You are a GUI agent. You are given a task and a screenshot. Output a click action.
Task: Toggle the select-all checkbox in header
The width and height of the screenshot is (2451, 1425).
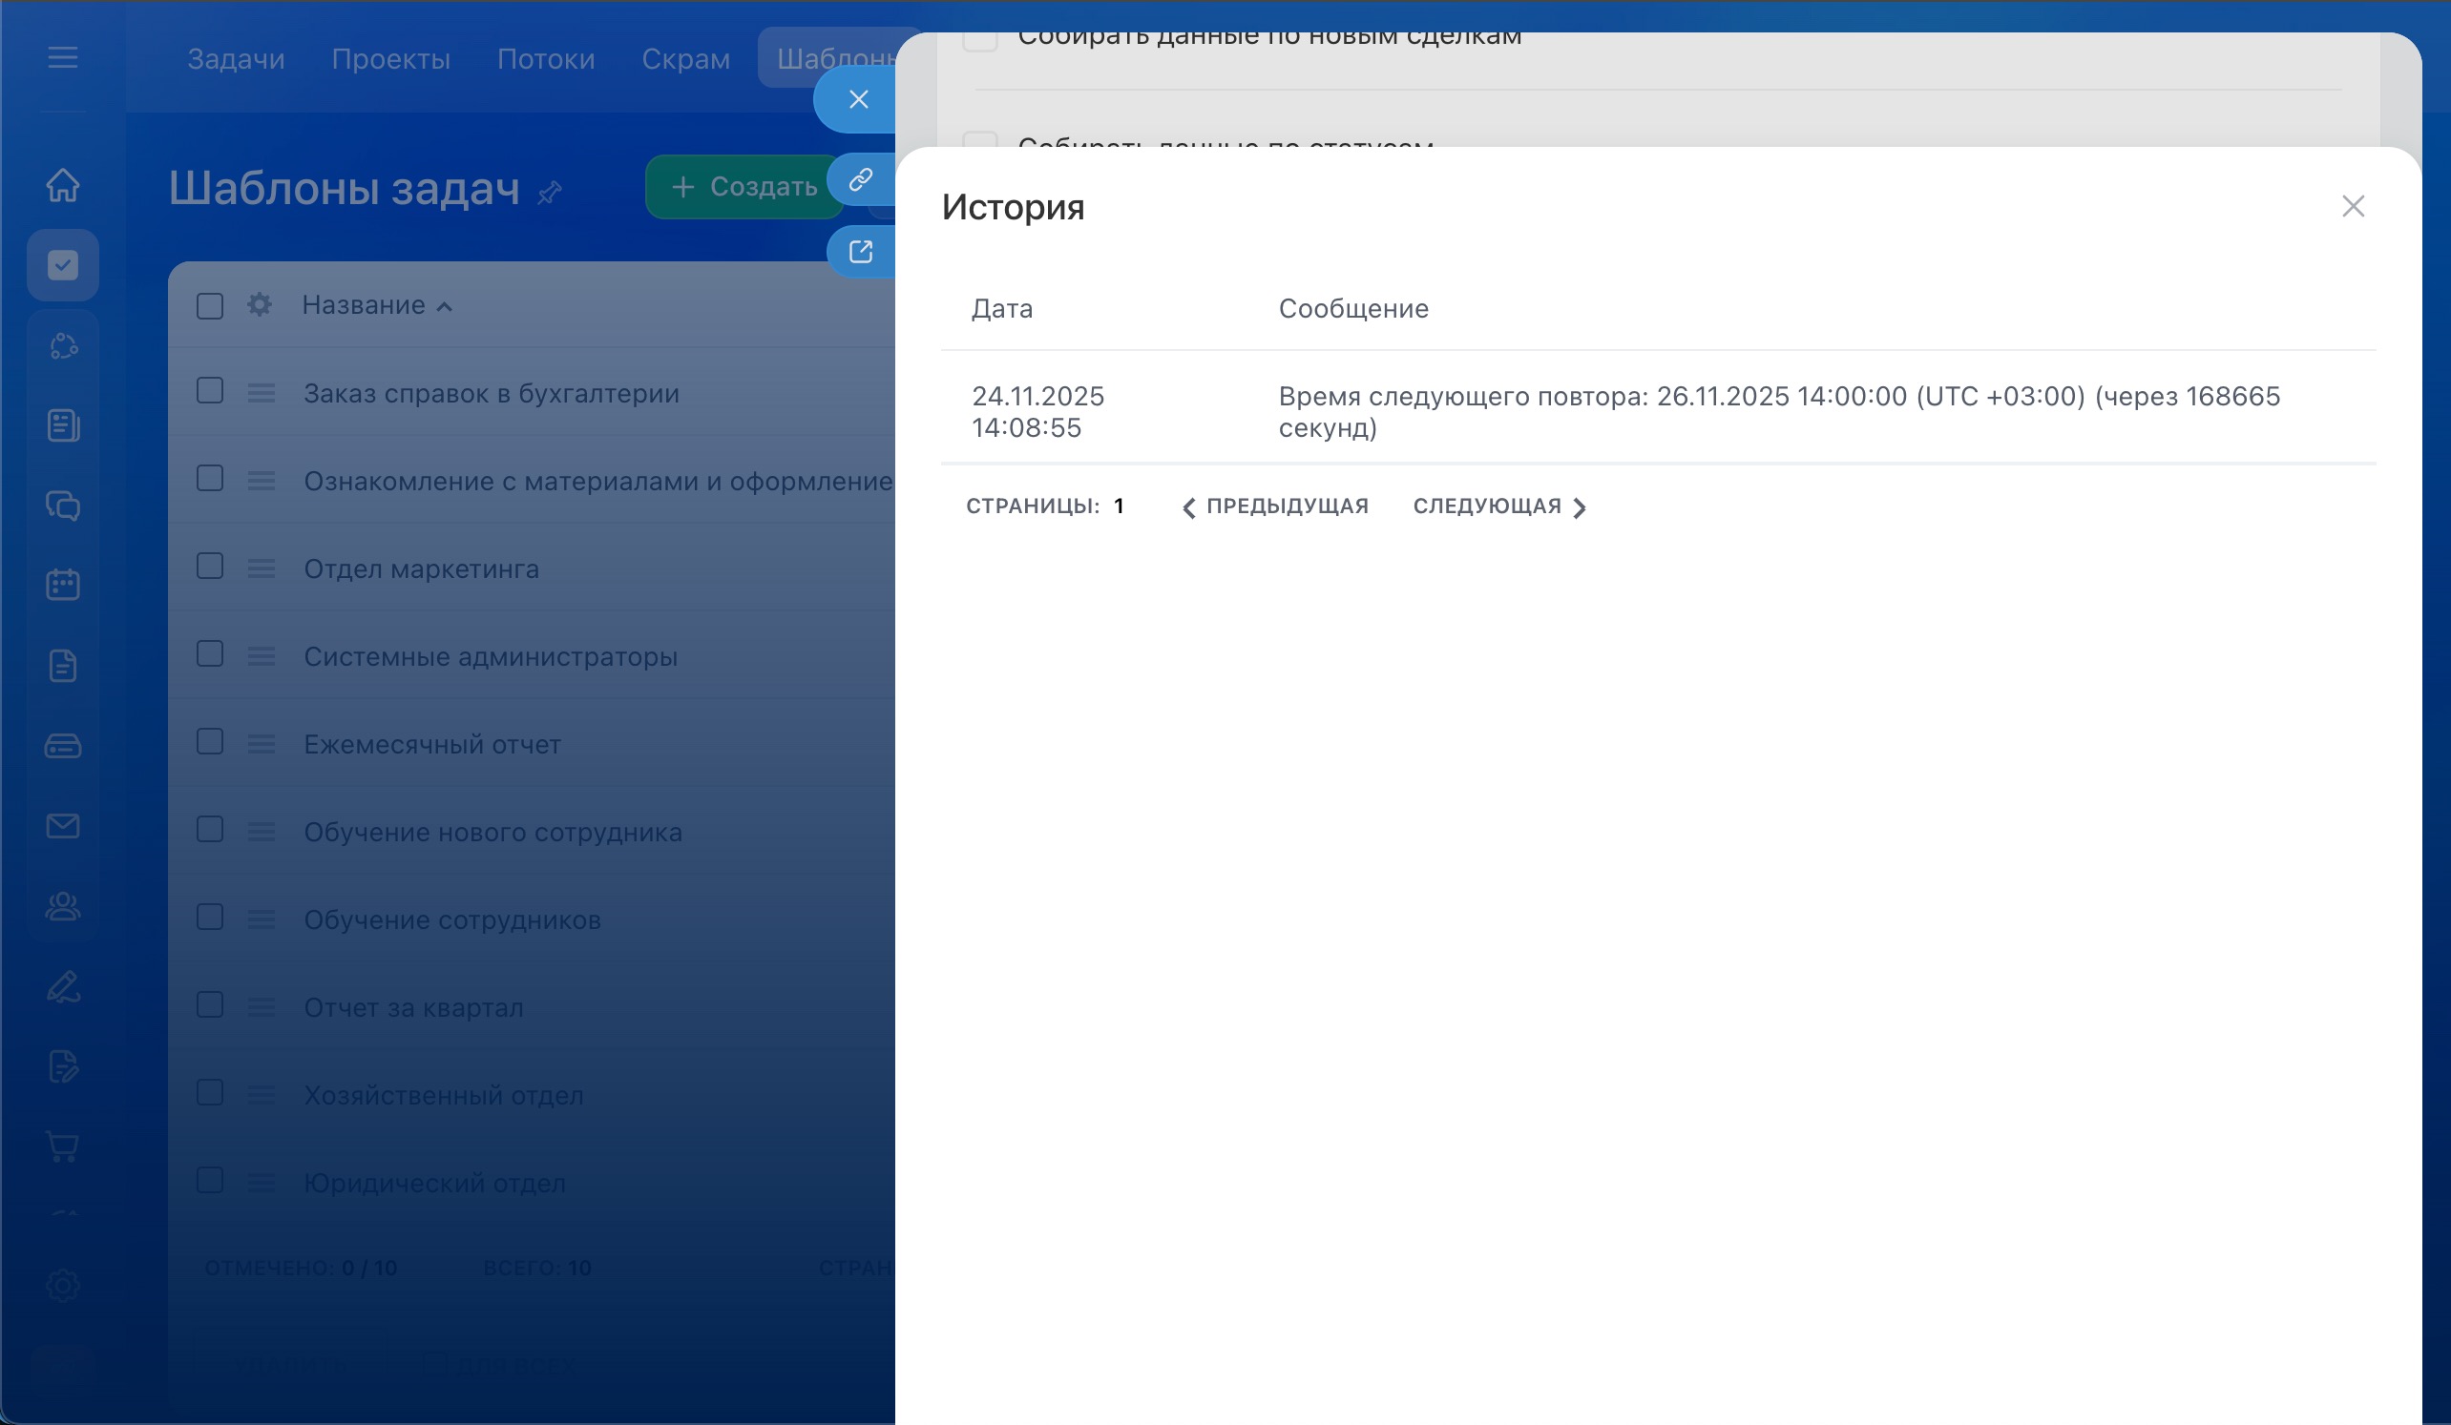(210, 306)
